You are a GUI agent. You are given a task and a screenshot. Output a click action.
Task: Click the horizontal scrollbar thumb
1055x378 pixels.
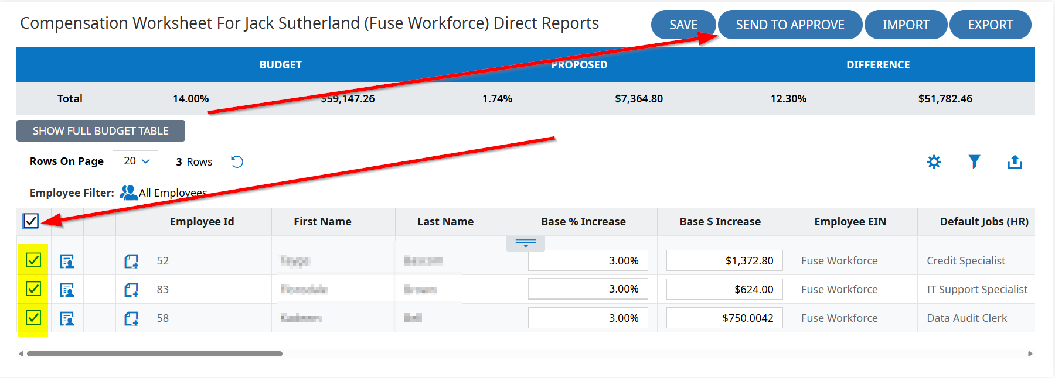coord(155,353)
